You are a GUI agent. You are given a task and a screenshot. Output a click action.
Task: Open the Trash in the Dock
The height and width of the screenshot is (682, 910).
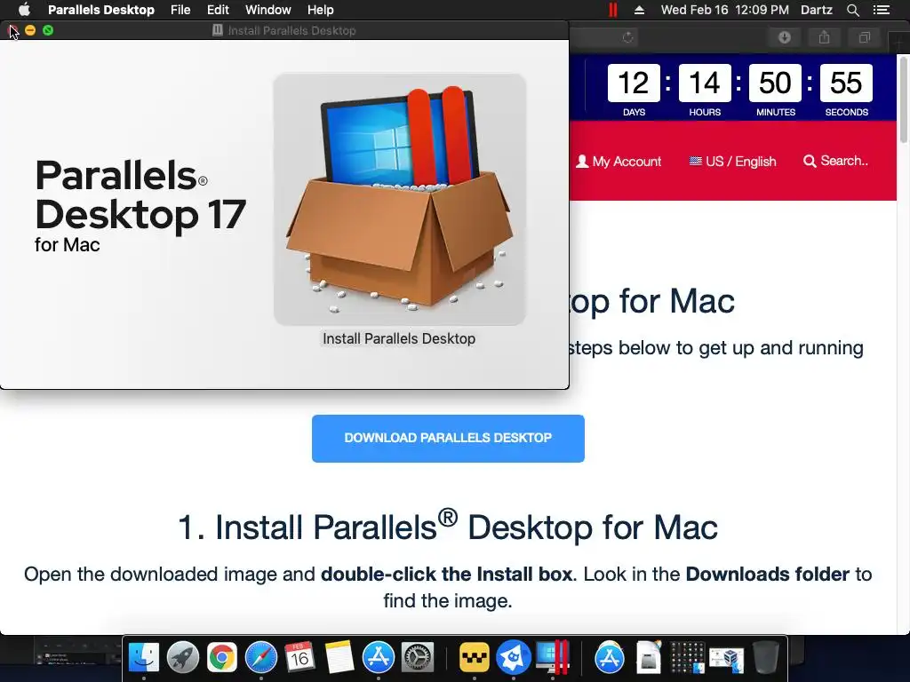pos(765,657)
